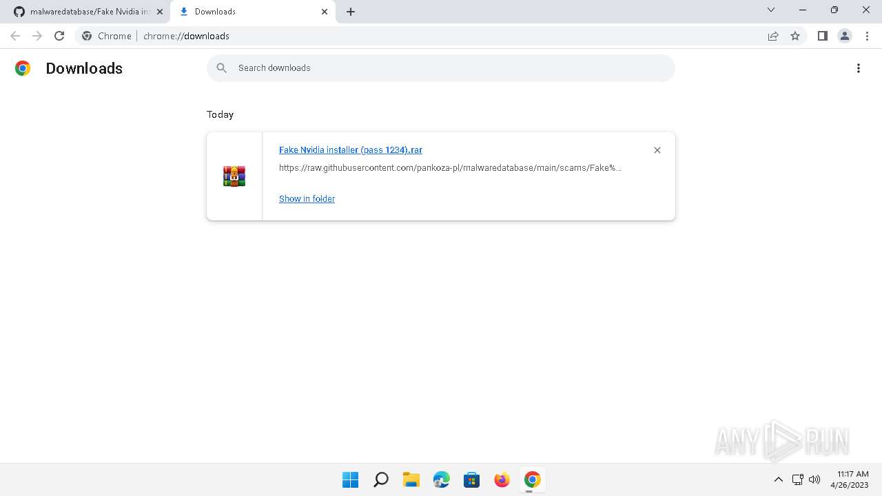The image size is (882, 496).
Task: Select the Downloads tab
Action: (252, 12)
